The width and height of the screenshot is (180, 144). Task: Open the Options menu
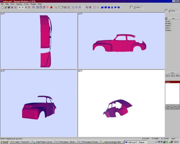19,4
